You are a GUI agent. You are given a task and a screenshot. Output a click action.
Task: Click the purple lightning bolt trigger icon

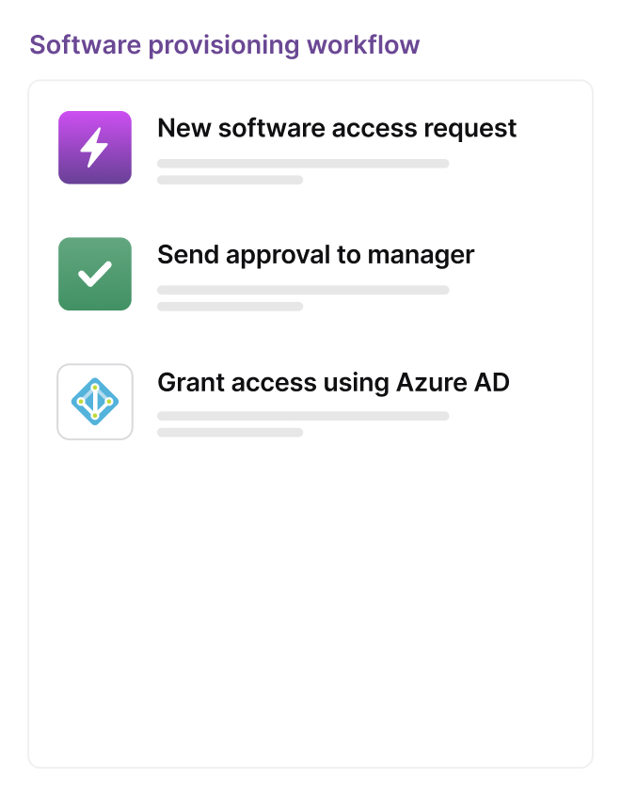pos(94,148)
